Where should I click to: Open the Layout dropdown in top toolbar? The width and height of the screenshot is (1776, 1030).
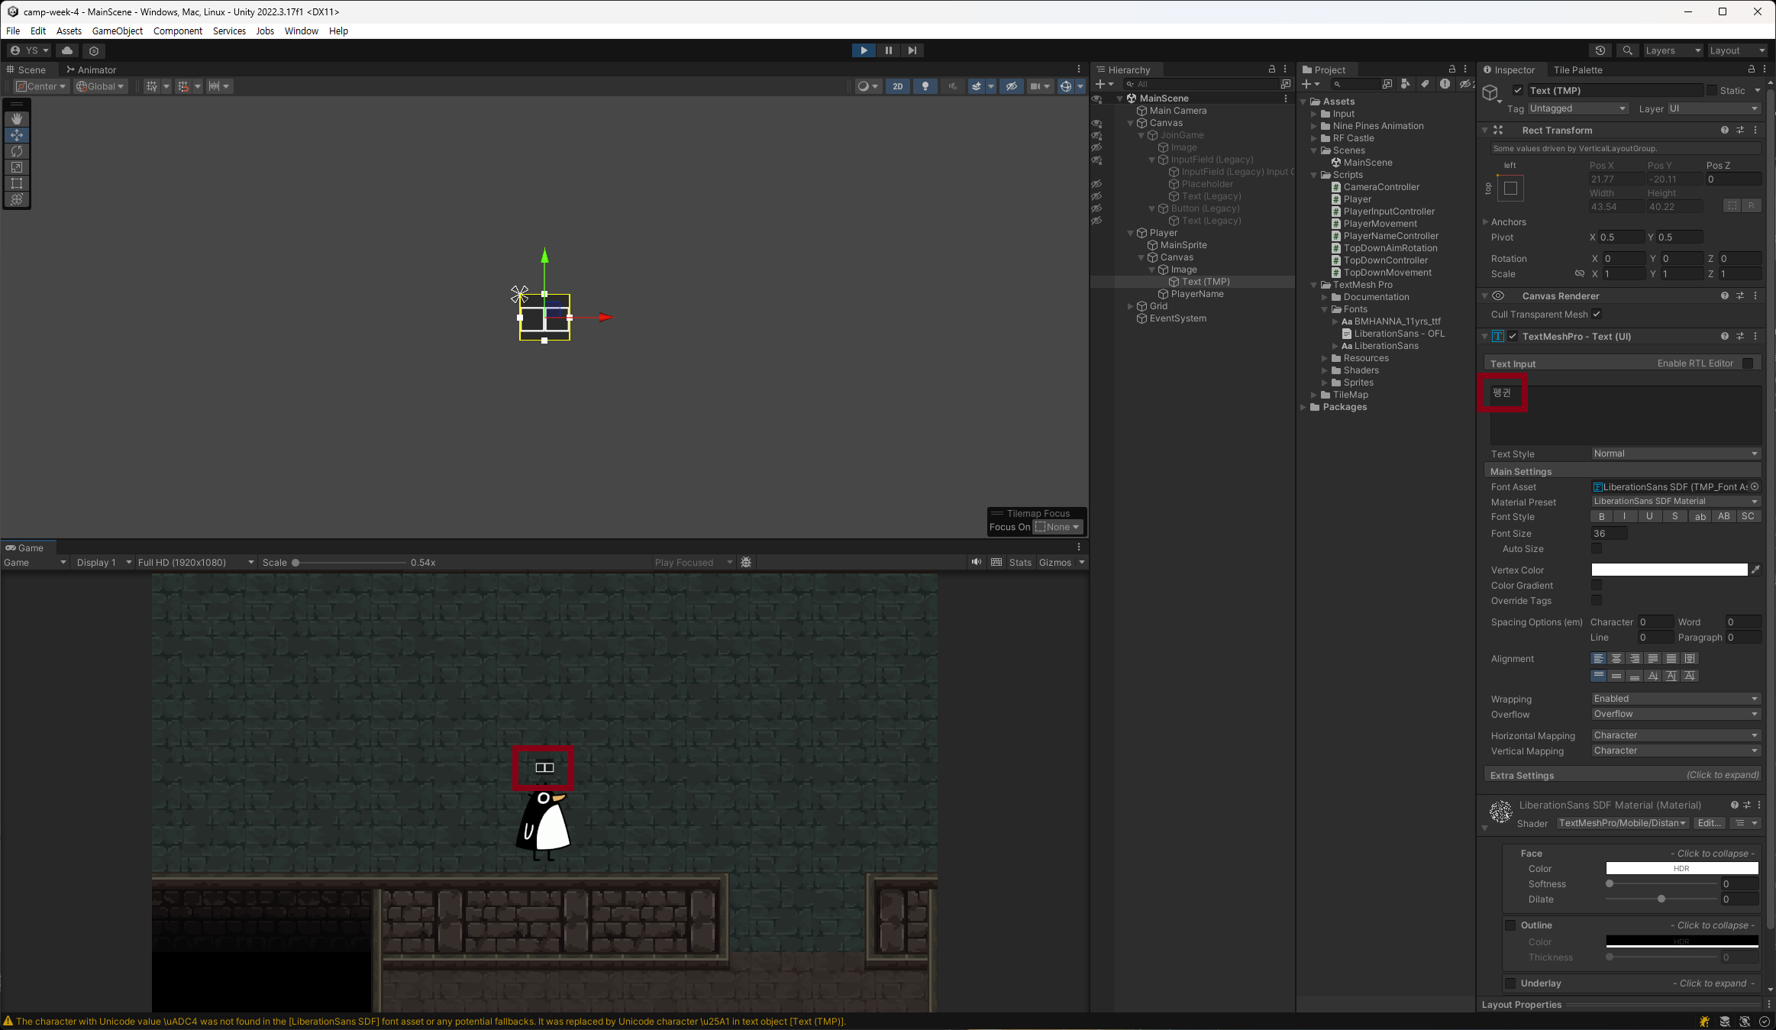1736,50
